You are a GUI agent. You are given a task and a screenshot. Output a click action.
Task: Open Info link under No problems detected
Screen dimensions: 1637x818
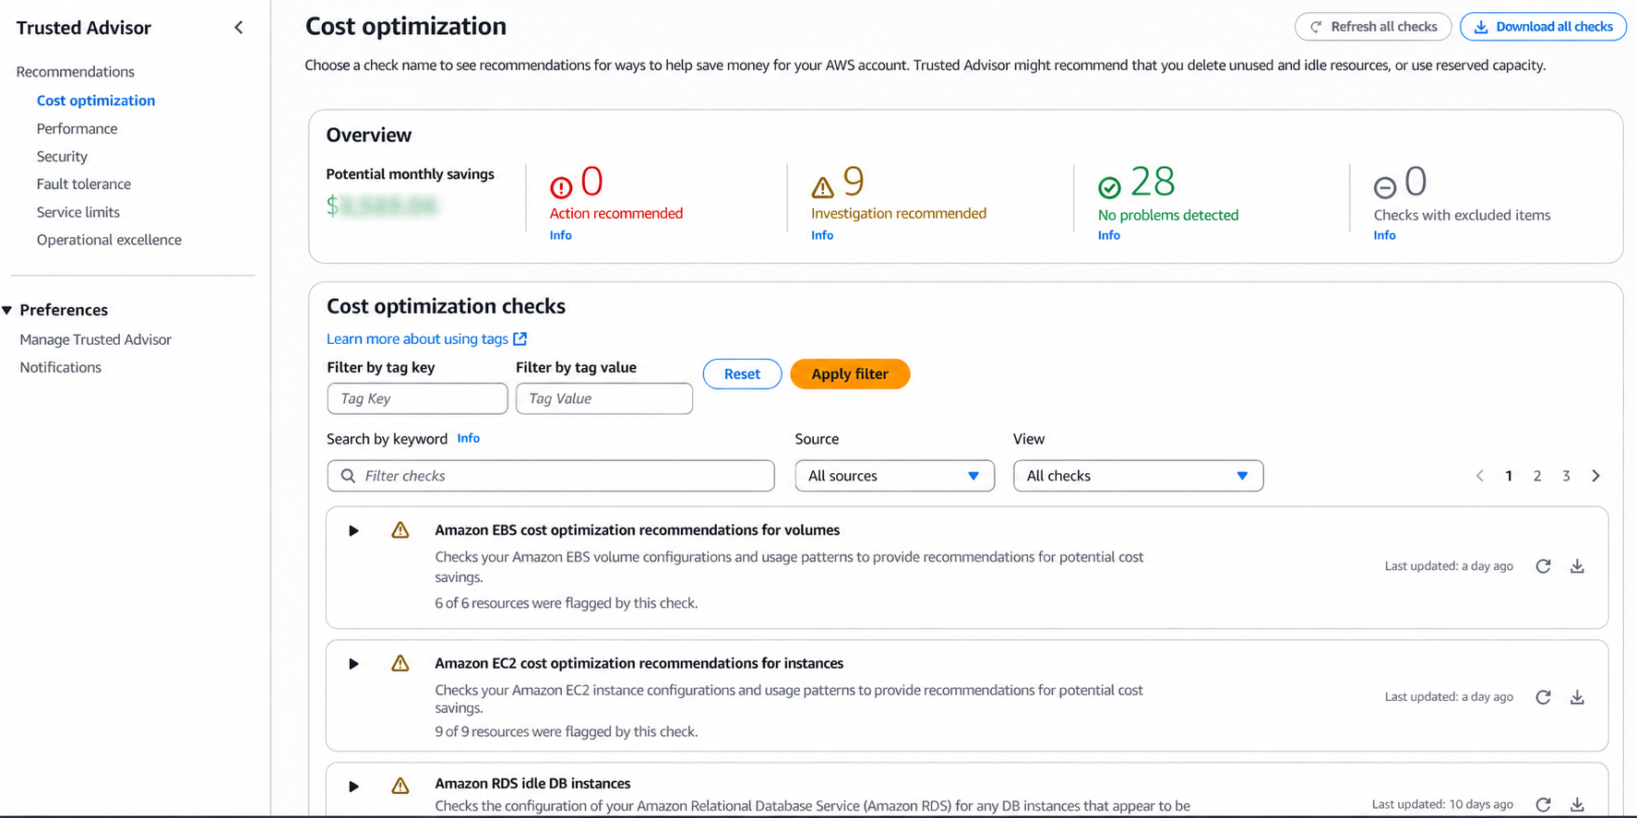click(1109, 235)
